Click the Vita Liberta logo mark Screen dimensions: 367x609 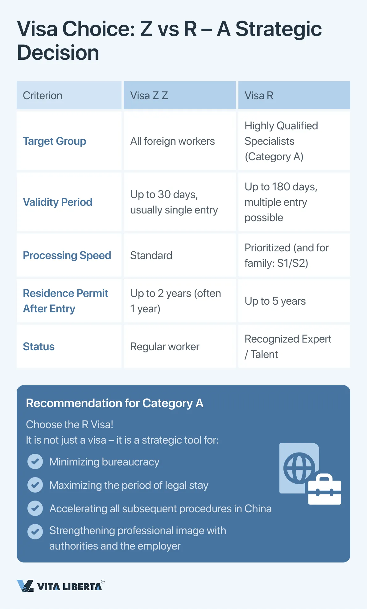[25, 586]
